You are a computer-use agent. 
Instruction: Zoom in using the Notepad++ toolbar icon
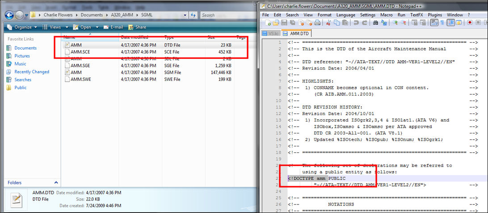tap(395, 23)
